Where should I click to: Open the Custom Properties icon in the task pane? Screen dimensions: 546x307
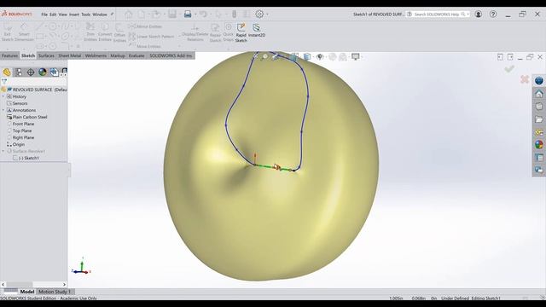539,157
